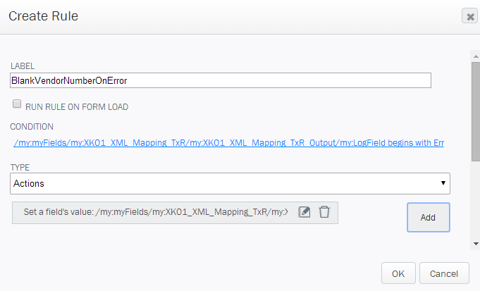The width and height of the screenshot is (480, 291).
Task: Click the CONDITION heading
Action: [32, 127]
